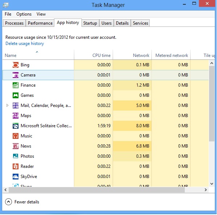This screenshot has width=217, height=215.
Task: Click News CPU time 0:00:28
Action: pyautogui.click(x=104, y=146)
